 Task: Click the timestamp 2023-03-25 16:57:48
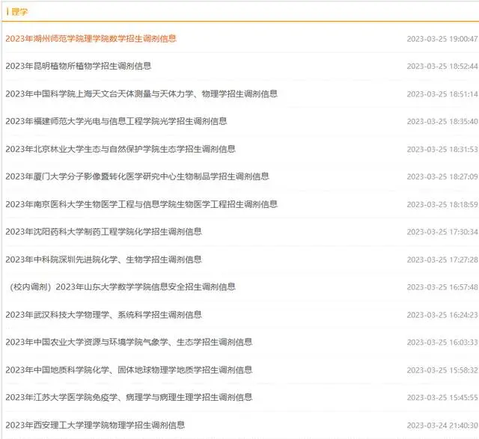coord(442,287)
